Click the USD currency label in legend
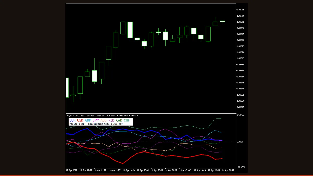 (x=80, y=120)
